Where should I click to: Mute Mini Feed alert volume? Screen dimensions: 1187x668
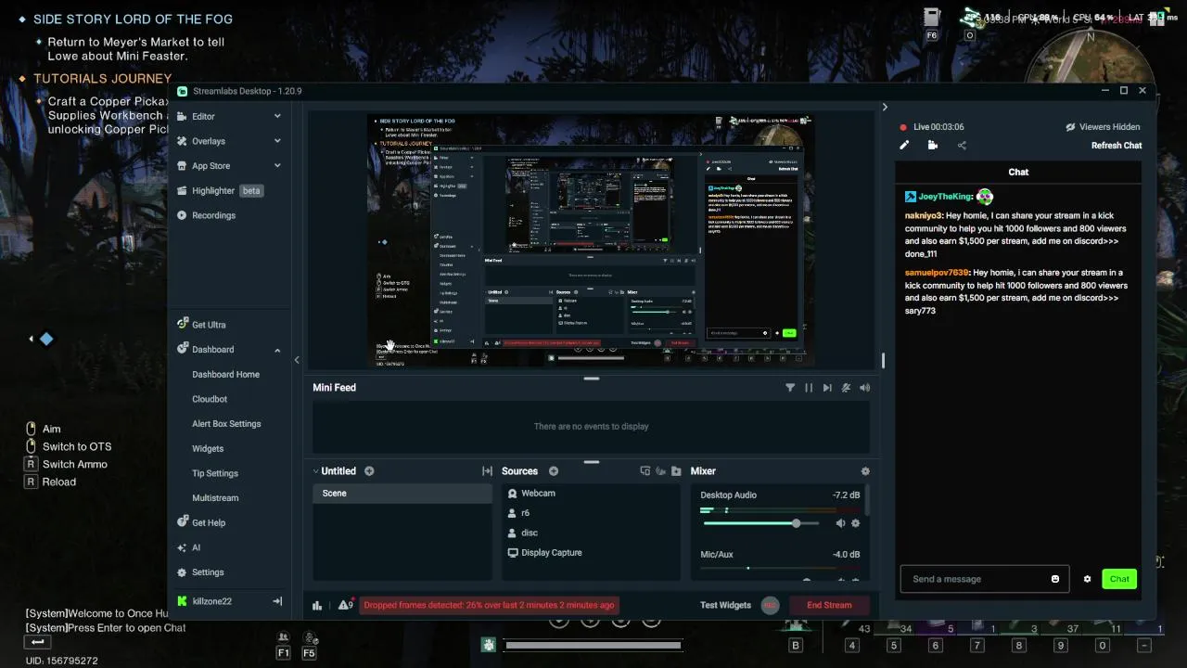[x=864, y=388]
